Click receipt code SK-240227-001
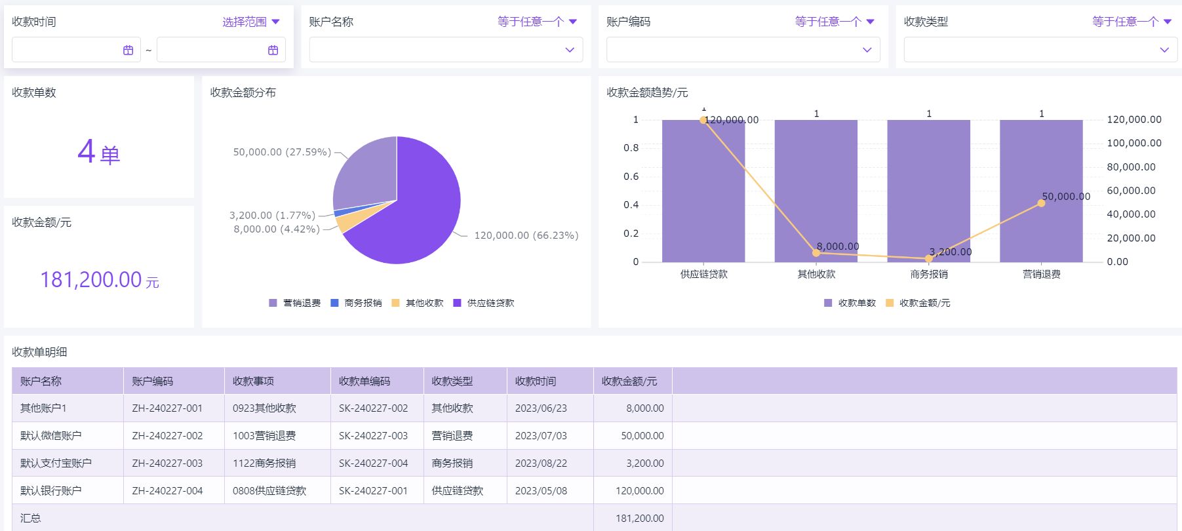1182x531 pixels. point(377,490)
